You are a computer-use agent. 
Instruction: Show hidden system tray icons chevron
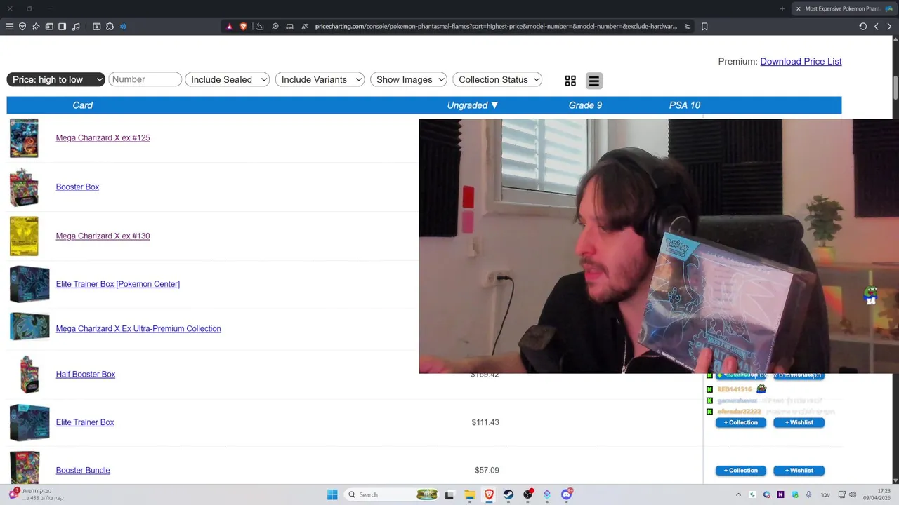(738, 494)
